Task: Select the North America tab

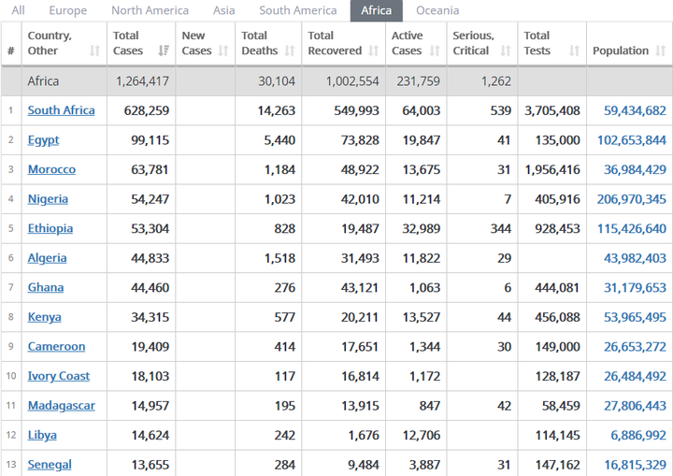Action: (x=150, y=10)
